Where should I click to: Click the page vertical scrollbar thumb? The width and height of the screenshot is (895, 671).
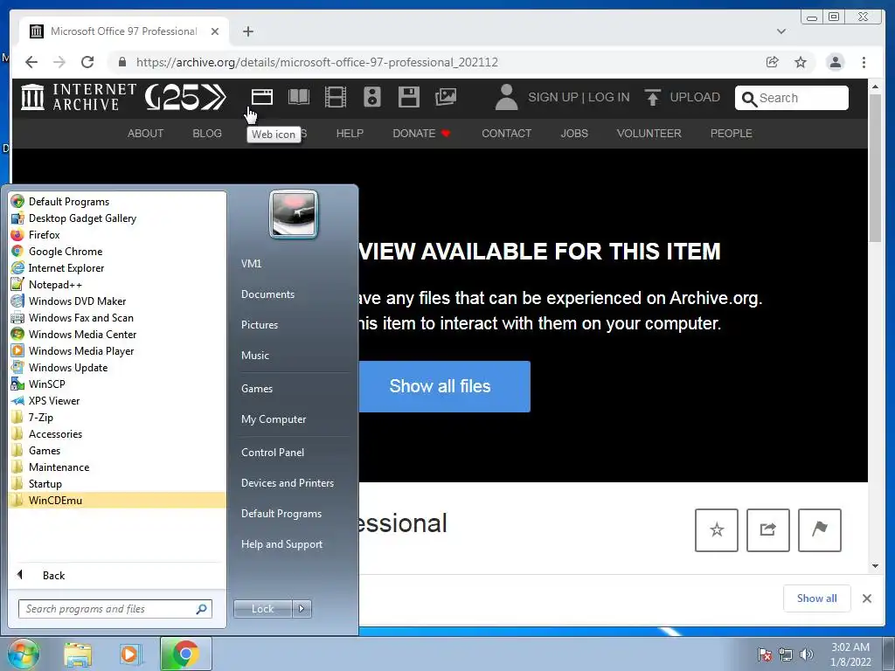coord(875,169)
